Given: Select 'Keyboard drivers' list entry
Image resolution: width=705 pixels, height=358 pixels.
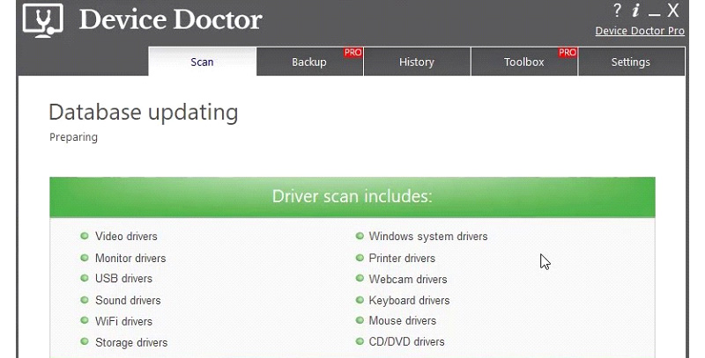Looking at the screenshot, I should pos(409,300).
